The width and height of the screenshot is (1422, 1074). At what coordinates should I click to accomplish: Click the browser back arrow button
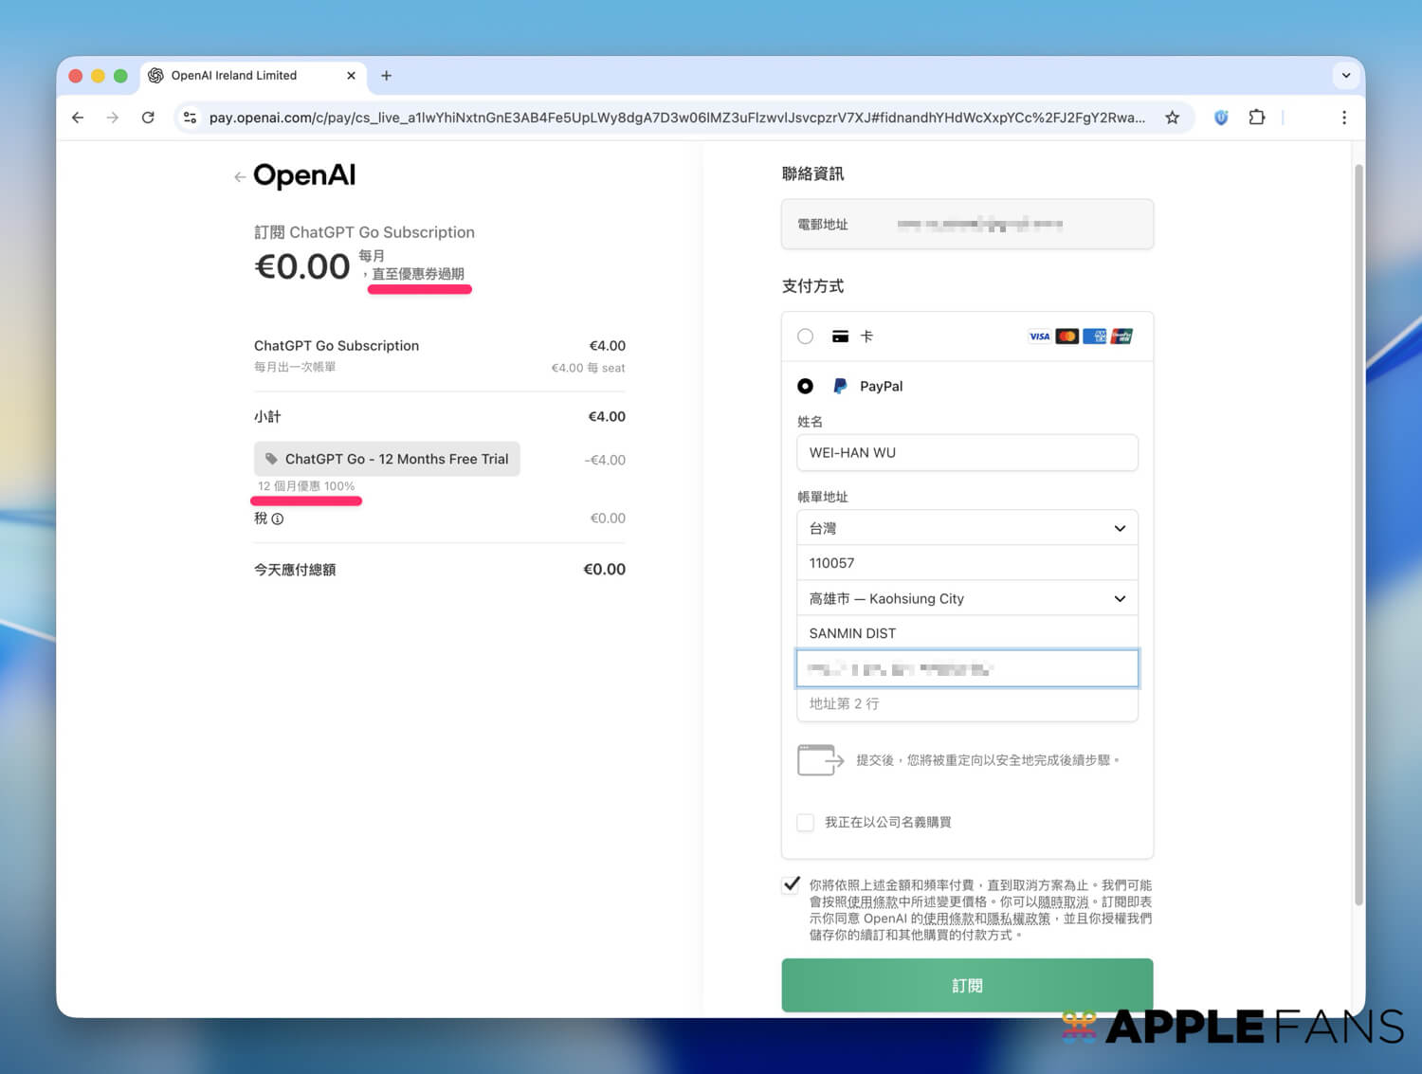pos(78,118)
